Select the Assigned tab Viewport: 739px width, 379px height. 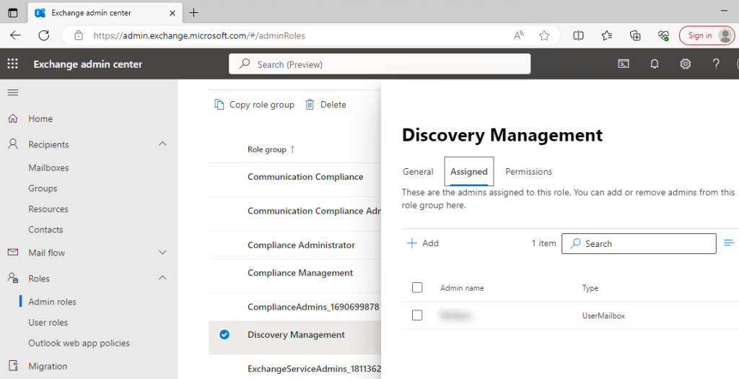469,172
